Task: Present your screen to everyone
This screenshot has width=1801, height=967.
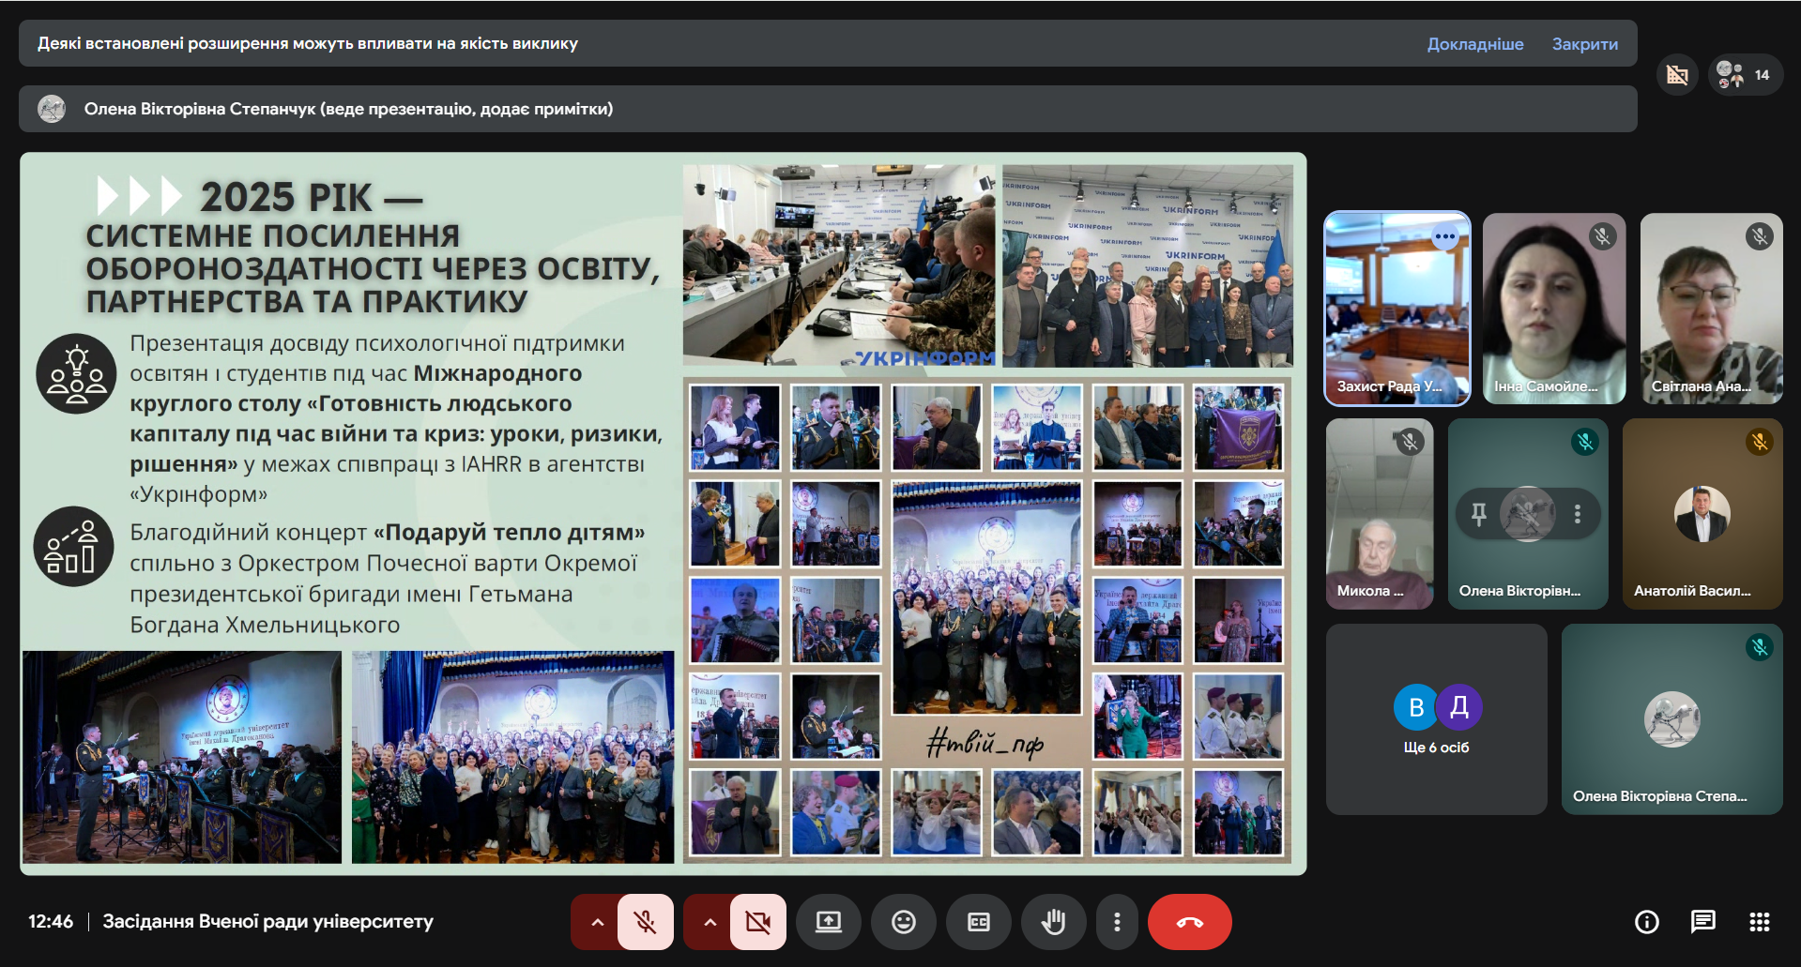Action: tap(829, 922)
